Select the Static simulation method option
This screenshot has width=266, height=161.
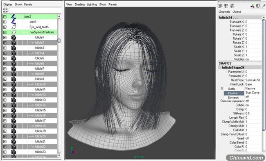click(232, 88)
